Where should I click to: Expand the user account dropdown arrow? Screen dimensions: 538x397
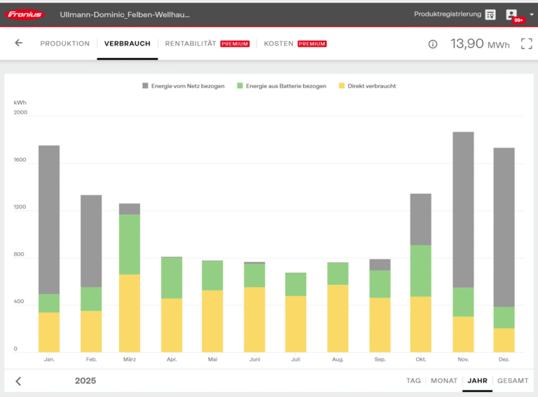tap(531, 15)
